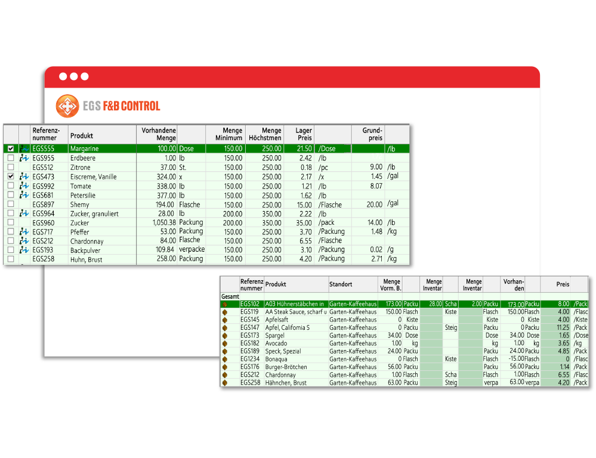Click the Garten-Kaffeehaus cell in Spargel row
The height and width of the screenshot is (458, 596).
pyautogui.click(x=353, y=335)
